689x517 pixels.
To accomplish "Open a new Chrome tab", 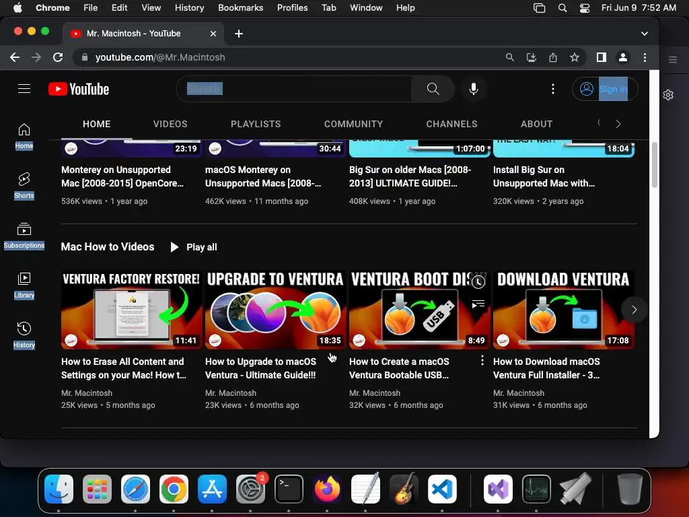I will pyautogui.click(x=239, y=34).
